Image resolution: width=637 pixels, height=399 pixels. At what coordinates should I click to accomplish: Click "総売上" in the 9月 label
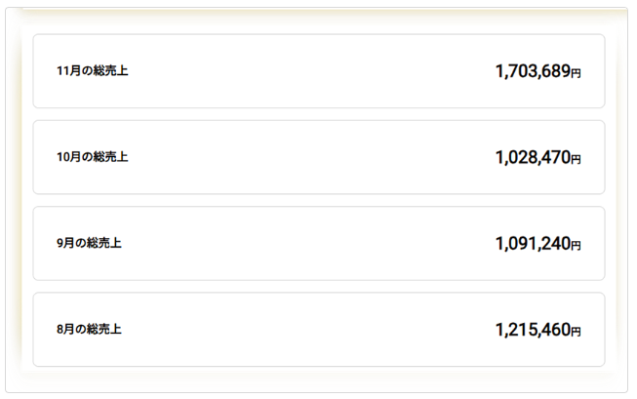[x=104, y=243]
